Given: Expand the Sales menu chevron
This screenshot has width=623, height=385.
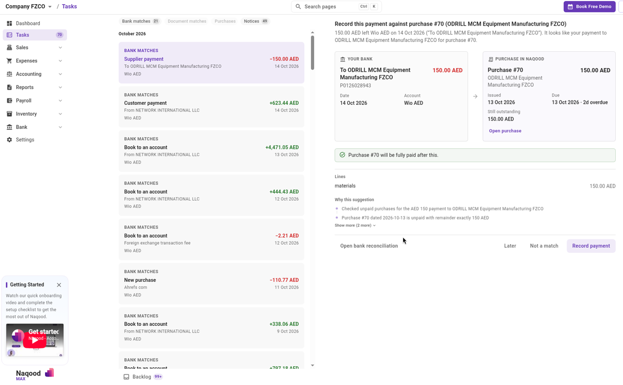Looking at the screenshot, I should coord(60,48).
